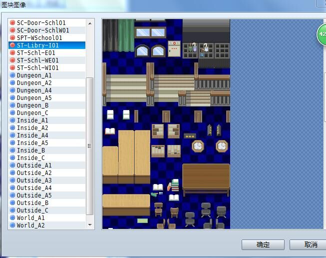Viewport: 326px width, 258px height.
Task: Click blue icon beside Outside_A3
Action: [x=12, y=180]
